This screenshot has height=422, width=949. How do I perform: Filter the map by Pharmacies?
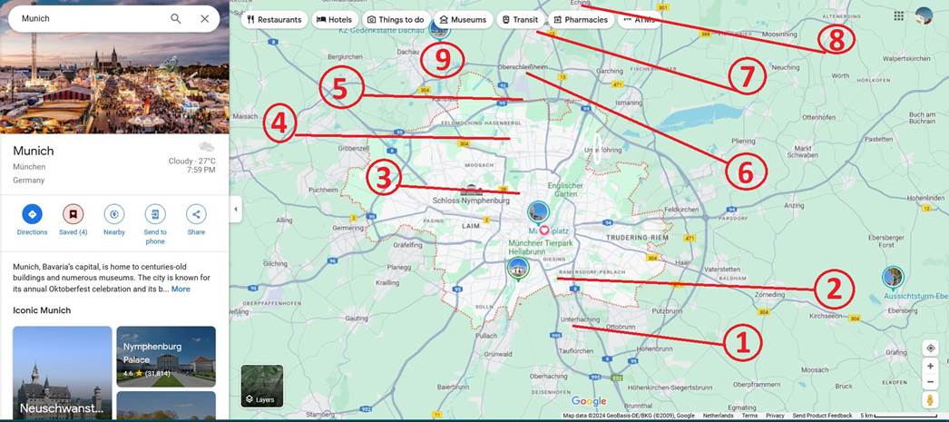pos(581,19)
